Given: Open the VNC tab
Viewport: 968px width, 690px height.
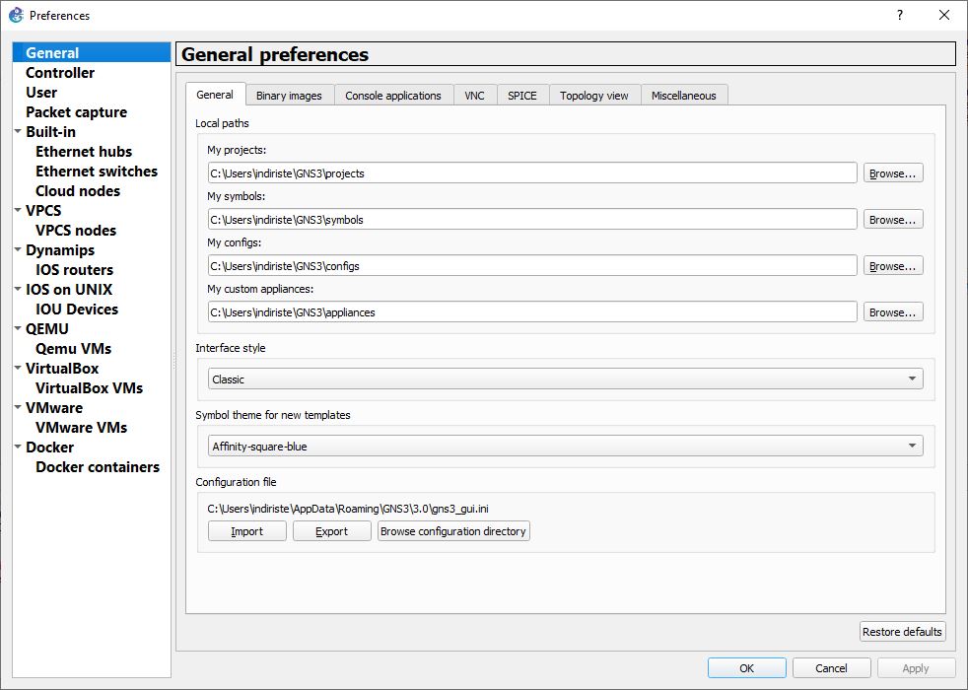Looking at the screenshot, I should point(475,96).
